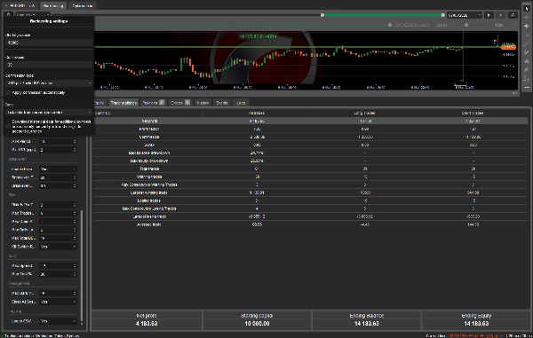Viewport: 533px width, 338px height.
Task: Open the Orders tab
Action: tap(180, 103)
